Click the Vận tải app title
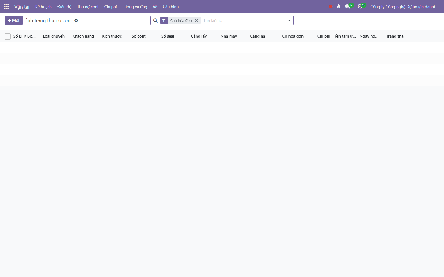 (x=22, y=7)
